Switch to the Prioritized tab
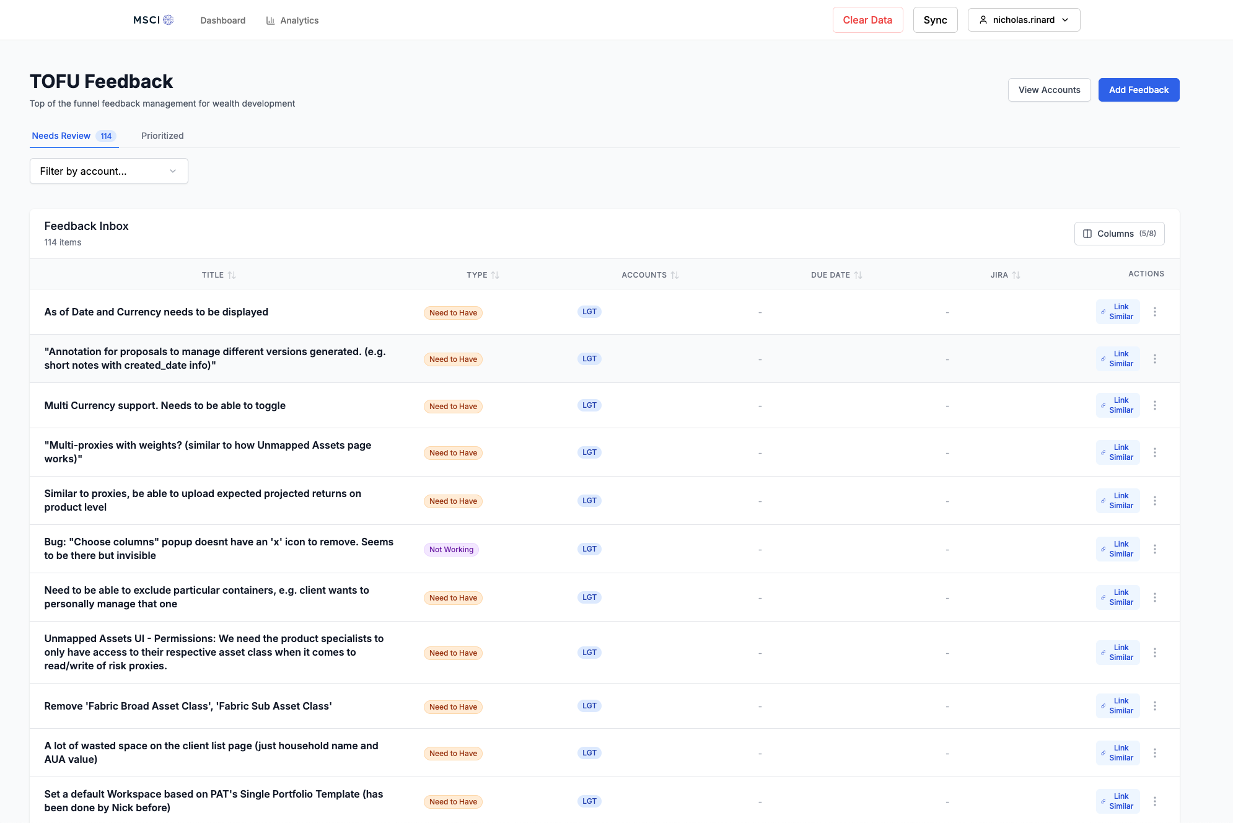 click(162, 136)
